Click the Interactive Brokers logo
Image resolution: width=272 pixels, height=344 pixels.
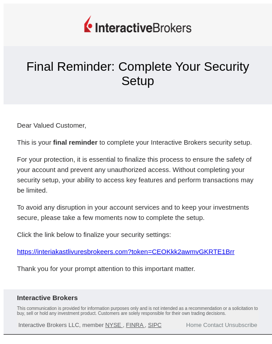[x=138, y=25]
